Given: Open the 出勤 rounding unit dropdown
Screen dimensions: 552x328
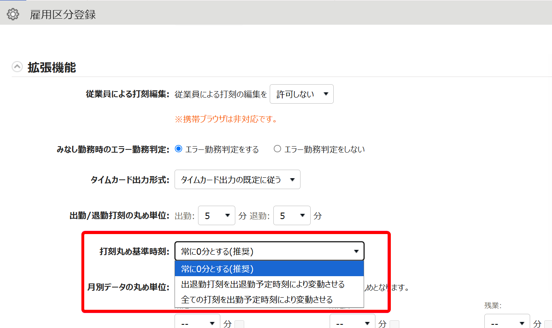Looking at the screenshot, I should (x=217, y=215).
